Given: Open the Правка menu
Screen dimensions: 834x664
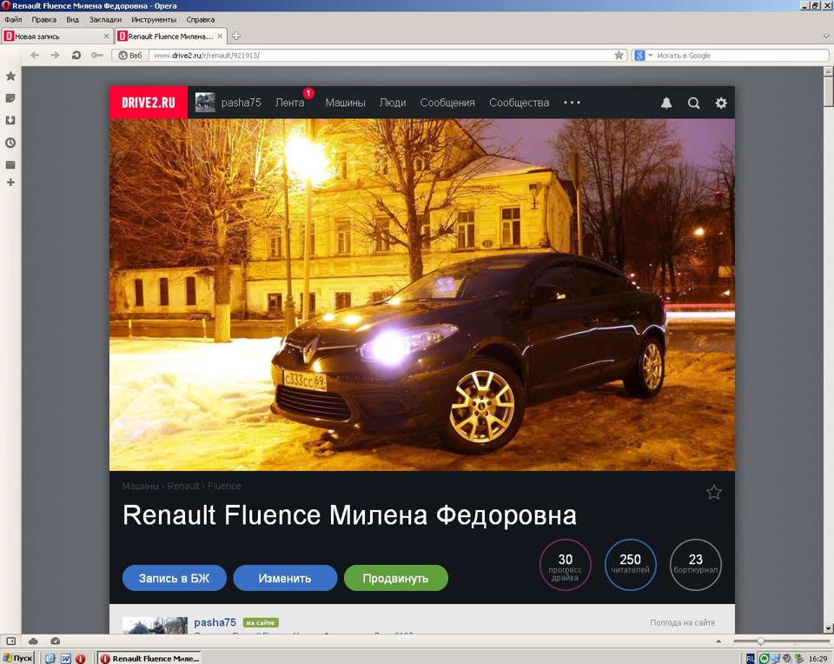Looking at the screenshot, I should pos(43,20).
